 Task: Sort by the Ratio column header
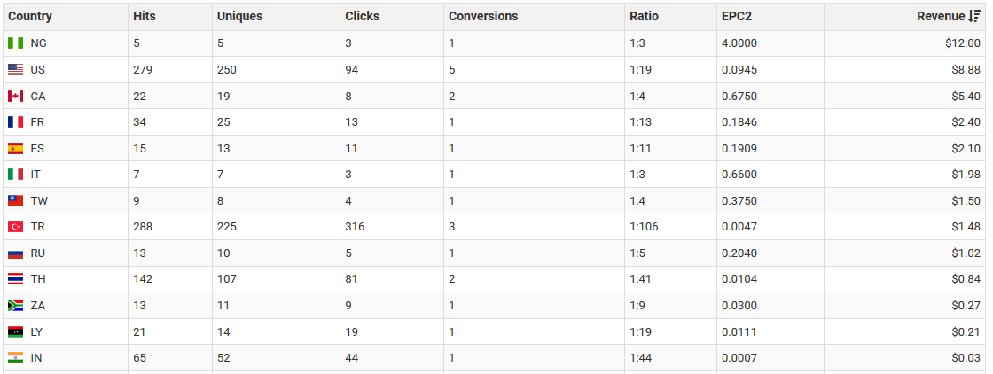644,16
